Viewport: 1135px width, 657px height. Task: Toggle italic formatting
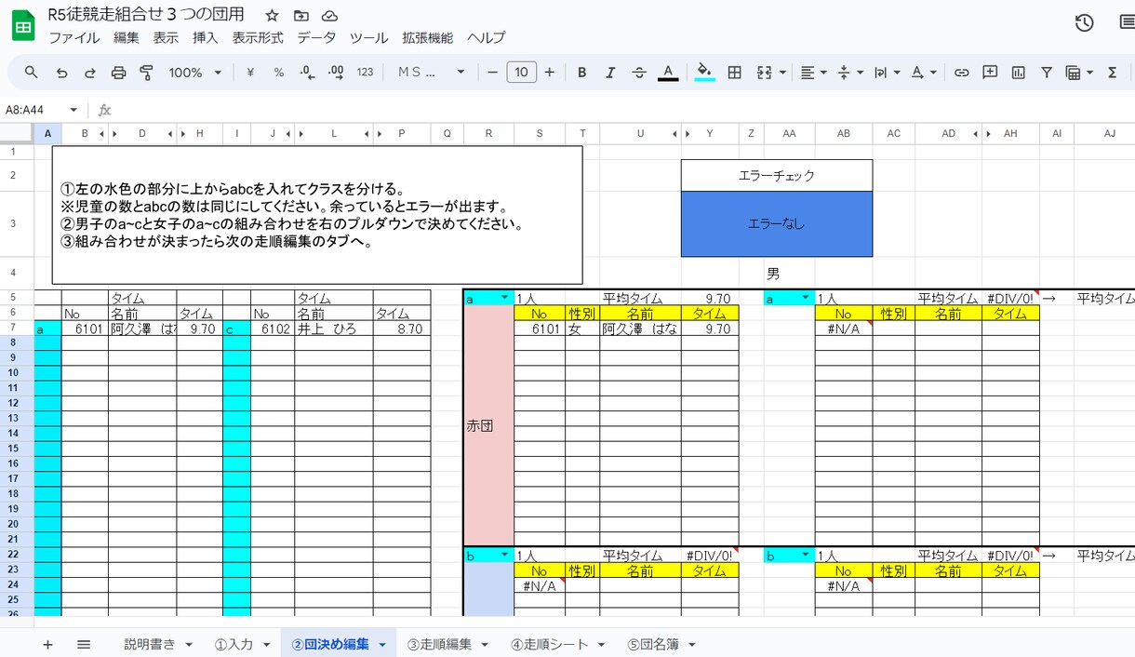(x=610, y=73)
